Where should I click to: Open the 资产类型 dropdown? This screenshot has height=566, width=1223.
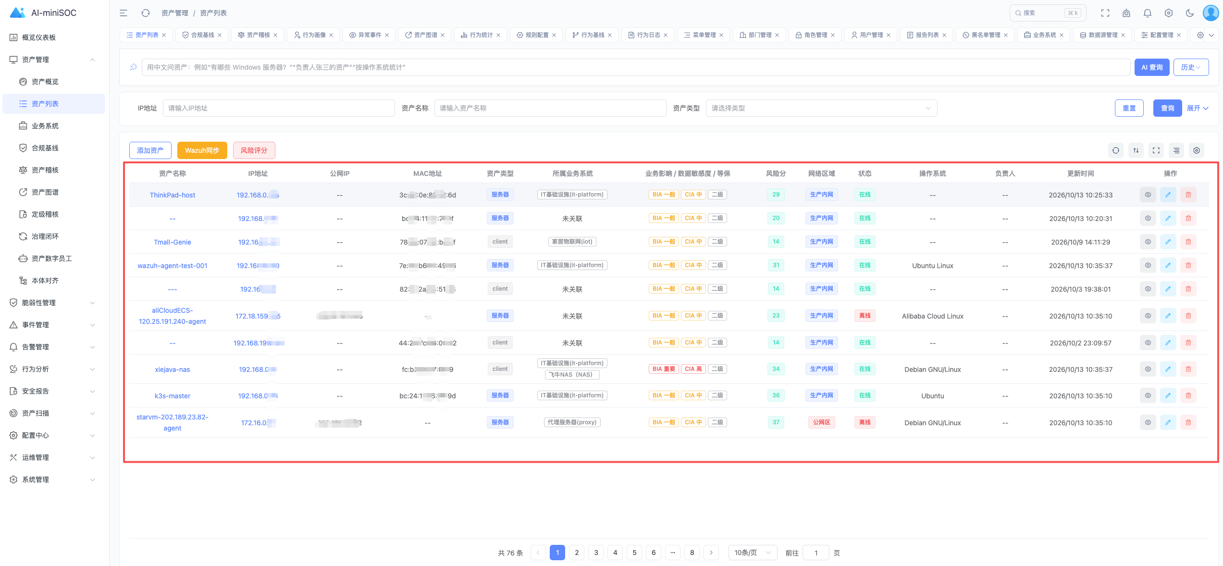pyautogui.click(x=821, y=108)
